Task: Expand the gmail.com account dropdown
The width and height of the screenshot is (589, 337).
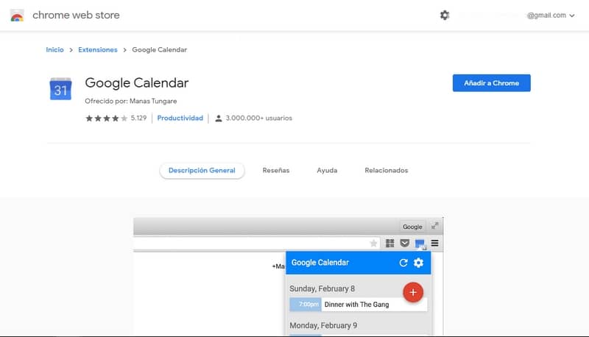Action: pos(550,15)
